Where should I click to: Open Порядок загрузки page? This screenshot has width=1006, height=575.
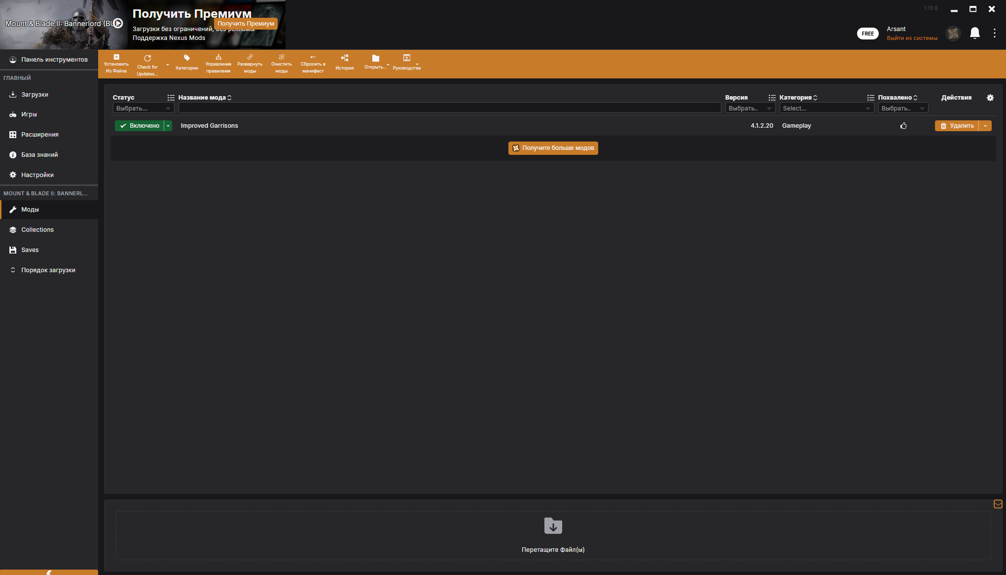point(49,270)
